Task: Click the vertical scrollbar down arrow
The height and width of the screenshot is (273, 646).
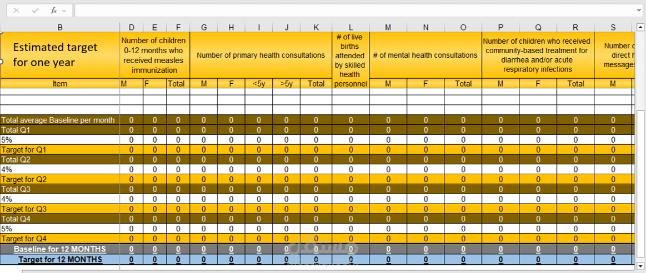Action: tap(640, 265)
